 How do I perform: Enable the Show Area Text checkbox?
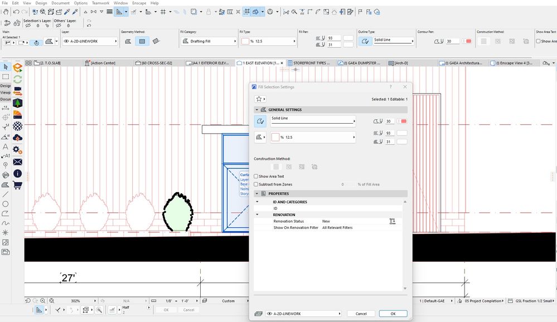pos(256,176)
